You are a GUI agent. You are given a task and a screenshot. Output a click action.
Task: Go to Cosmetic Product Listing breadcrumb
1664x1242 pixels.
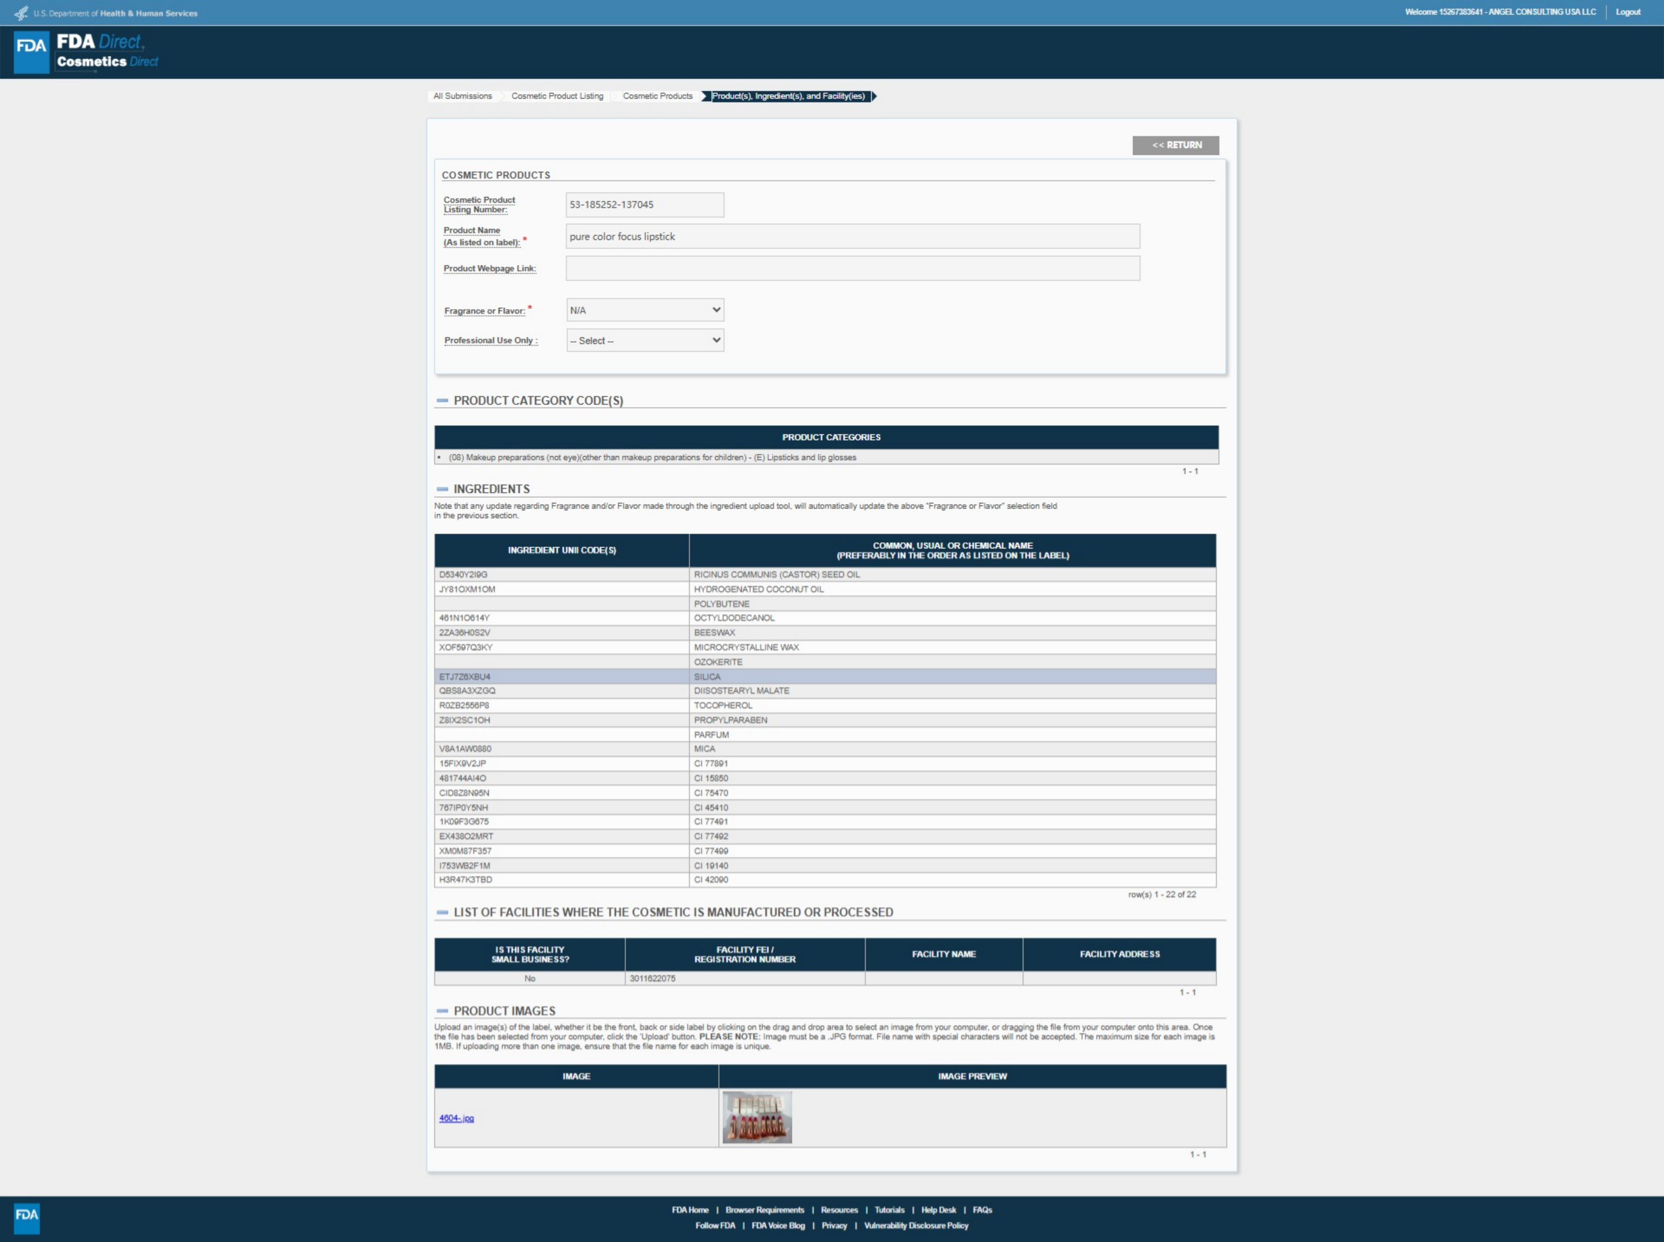point(557,96)
